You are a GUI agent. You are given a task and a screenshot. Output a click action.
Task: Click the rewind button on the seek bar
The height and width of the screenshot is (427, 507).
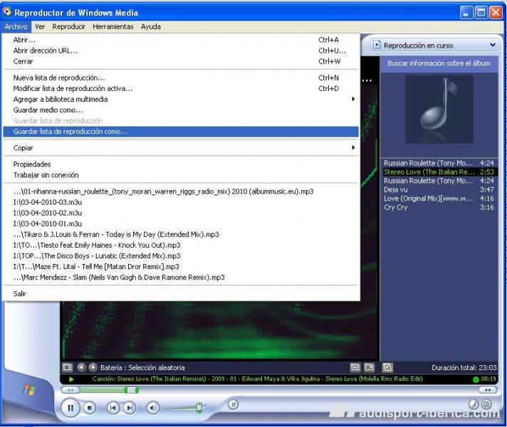point(70,390)
